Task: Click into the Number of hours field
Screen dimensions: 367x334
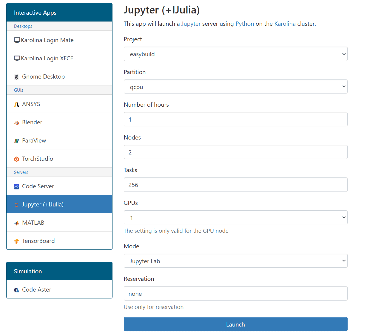Action: 235,119
